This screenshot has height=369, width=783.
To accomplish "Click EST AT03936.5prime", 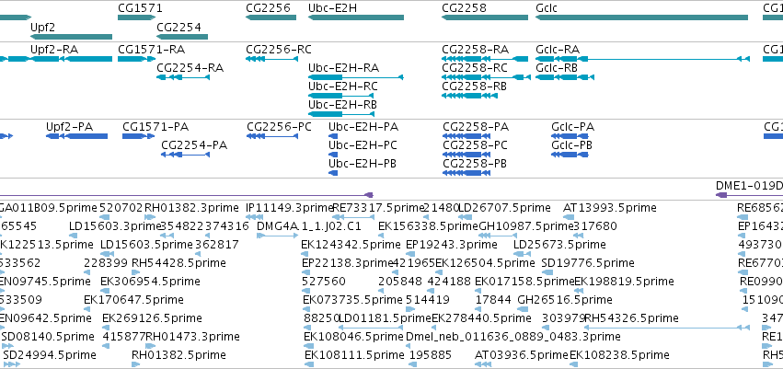I will [522, 355].
